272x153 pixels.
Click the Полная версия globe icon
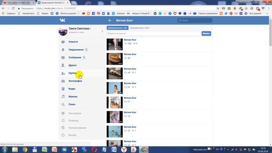pyautogui.click(x=63, y=128)
